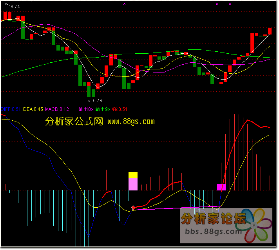Click the 输出8 indicator label
Image resolution: width=279 pixels, height=250 pixels.
(86, 110)
